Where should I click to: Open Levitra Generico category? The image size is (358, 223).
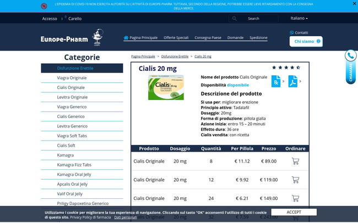pyautogui.click(x=72, y=126)
